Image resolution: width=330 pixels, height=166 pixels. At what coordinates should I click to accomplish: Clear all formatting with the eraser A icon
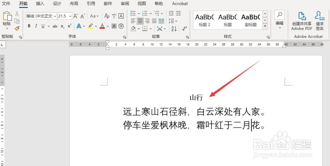coord(107,16)
